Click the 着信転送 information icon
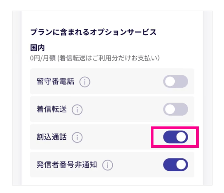 pos(77,110)
